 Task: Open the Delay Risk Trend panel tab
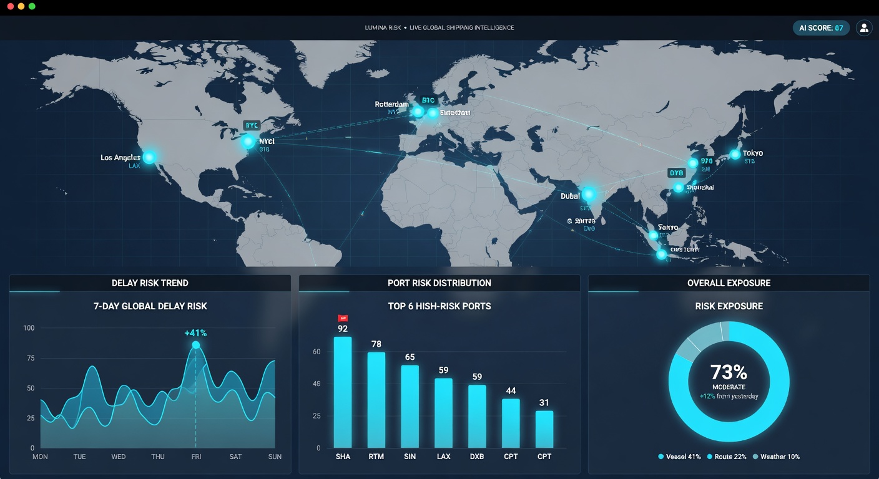coord(150,283)
